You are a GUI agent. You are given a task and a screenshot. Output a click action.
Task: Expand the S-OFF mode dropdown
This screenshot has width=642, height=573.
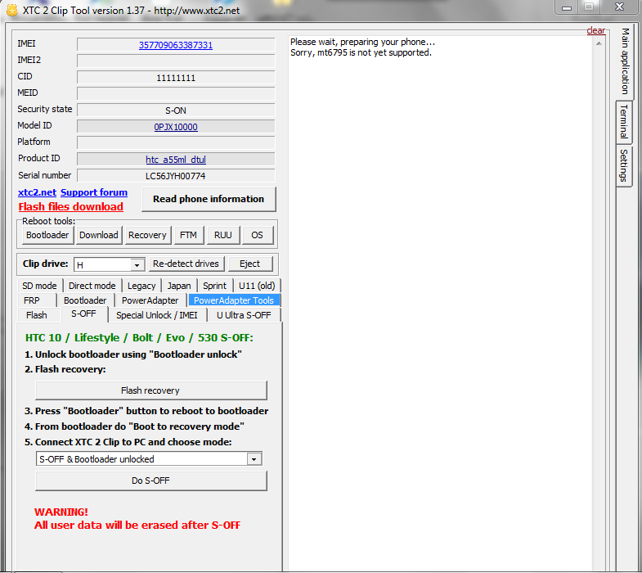tap(254, 459)
